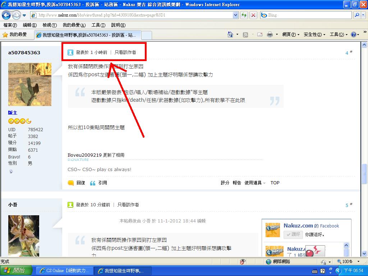
Task: Open the 我的最愛(A) menu
Action: pos(74,25)
